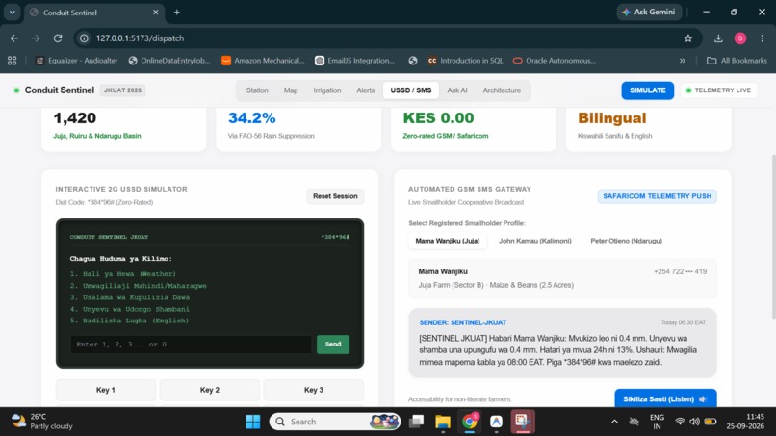
Task: Click option 5. Badilisha Lugha (English)
Action: pos(129,321)
